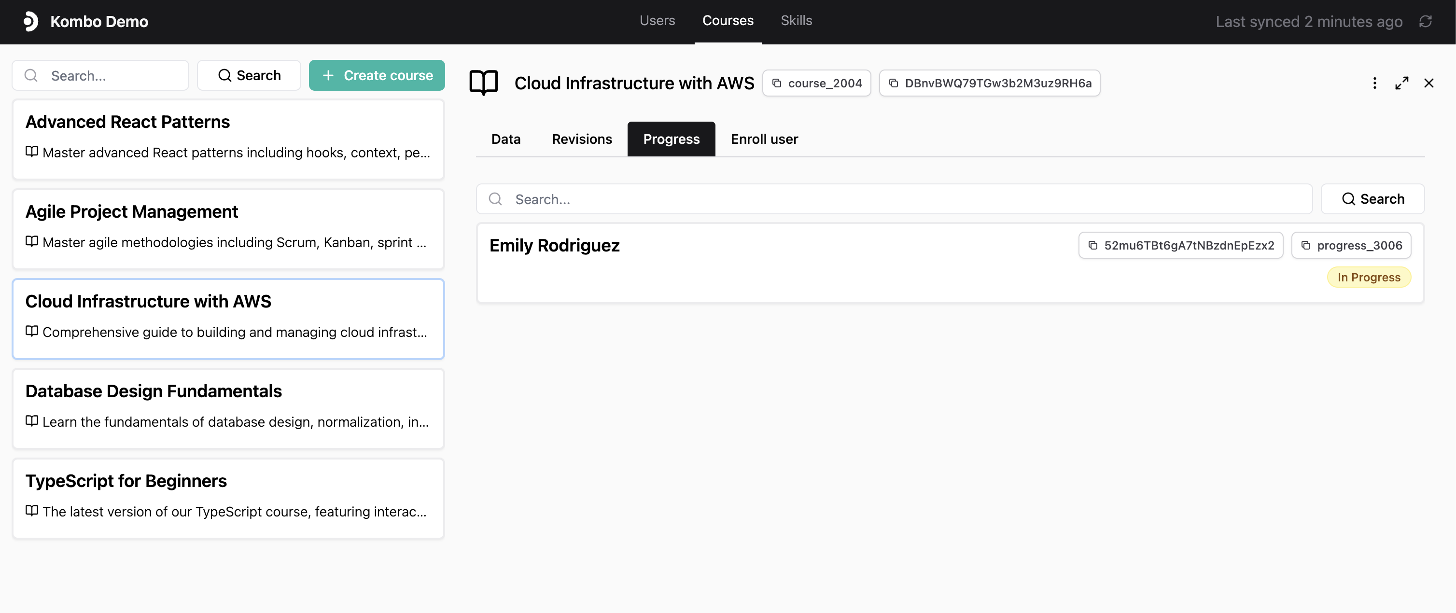Open the Enroll user tab
1456x613 pixels.
point(764,139)
